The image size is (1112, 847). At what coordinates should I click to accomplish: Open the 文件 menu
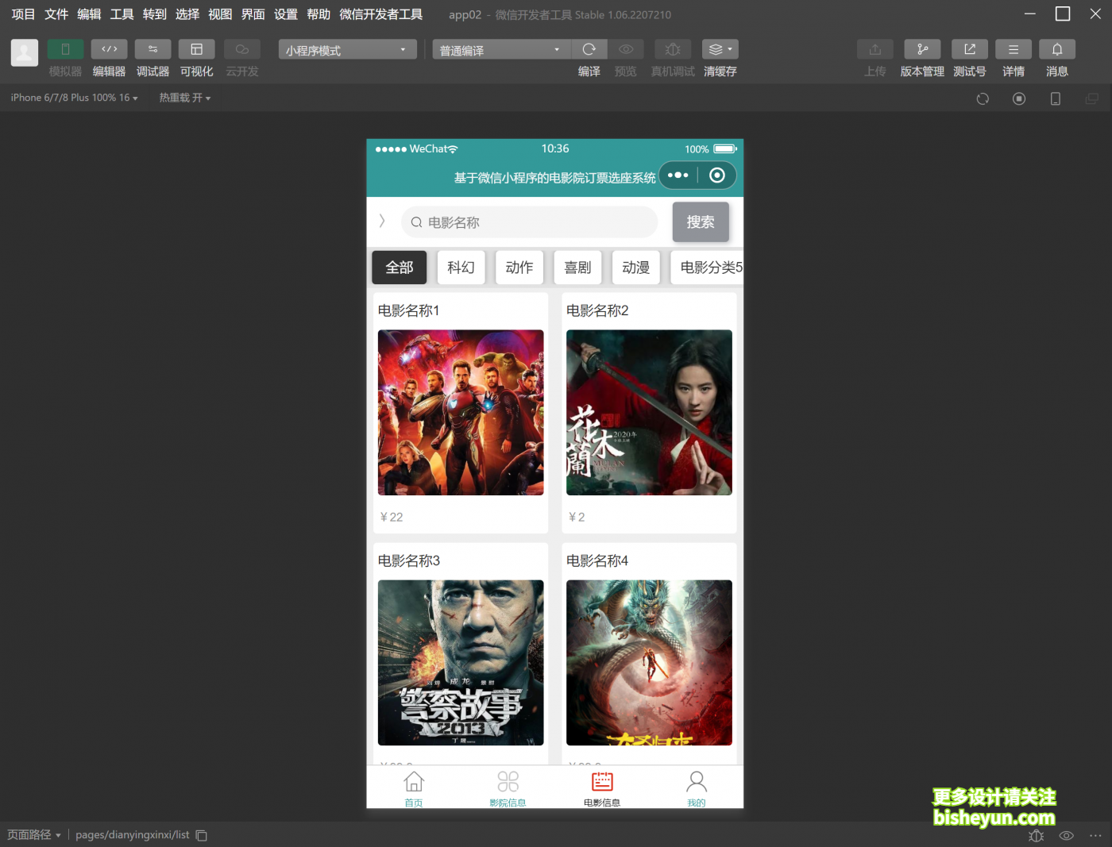point(56,14)
